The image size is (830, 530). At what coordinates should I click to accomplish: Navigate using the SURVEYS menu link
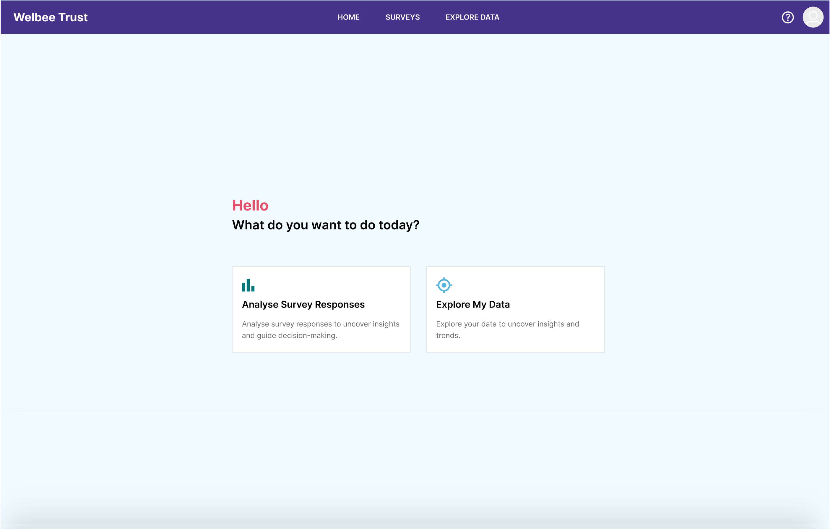[x=403, y=17]
